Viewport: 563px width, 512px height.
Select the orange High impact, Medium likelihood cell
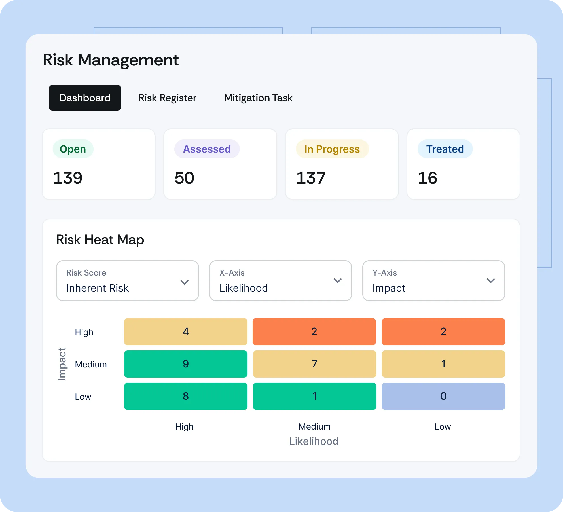tap(314, 331)
